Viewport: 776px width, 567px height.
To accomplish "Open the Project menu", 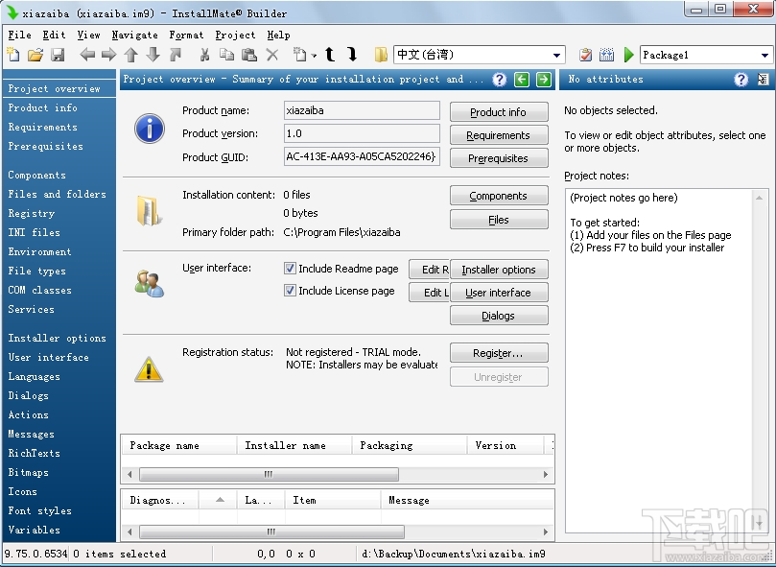I will 235,35.
